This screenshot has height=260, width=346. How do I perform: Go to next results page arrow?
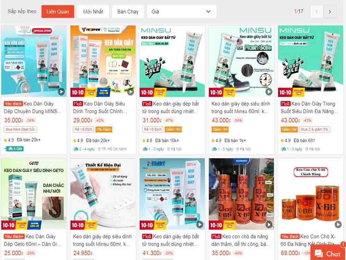(x=330, y=11)
